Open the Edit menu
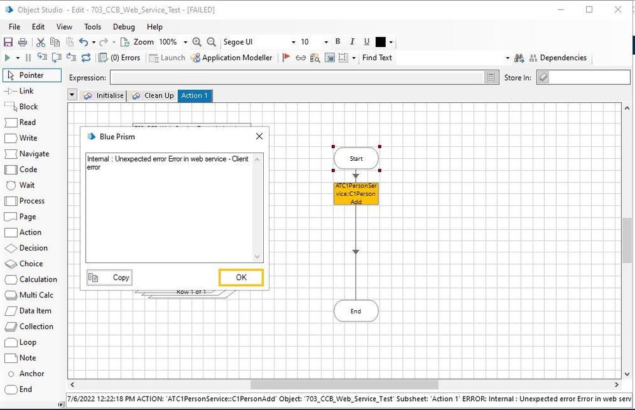Image resolution: width=635 pixels, height=410 pixels. [38, 27]
